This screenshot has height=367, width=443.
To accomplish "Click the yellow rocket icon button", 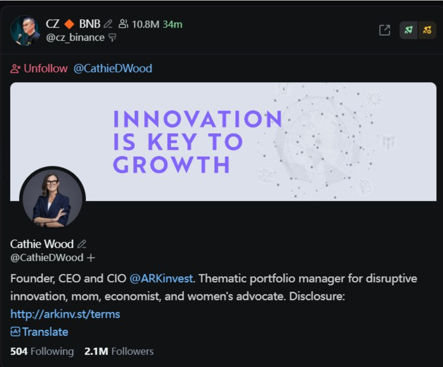I will 427,30.
